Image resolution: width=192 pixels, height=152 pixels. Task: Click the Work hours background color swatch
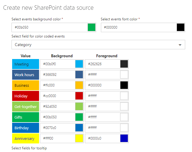(79, 75)
